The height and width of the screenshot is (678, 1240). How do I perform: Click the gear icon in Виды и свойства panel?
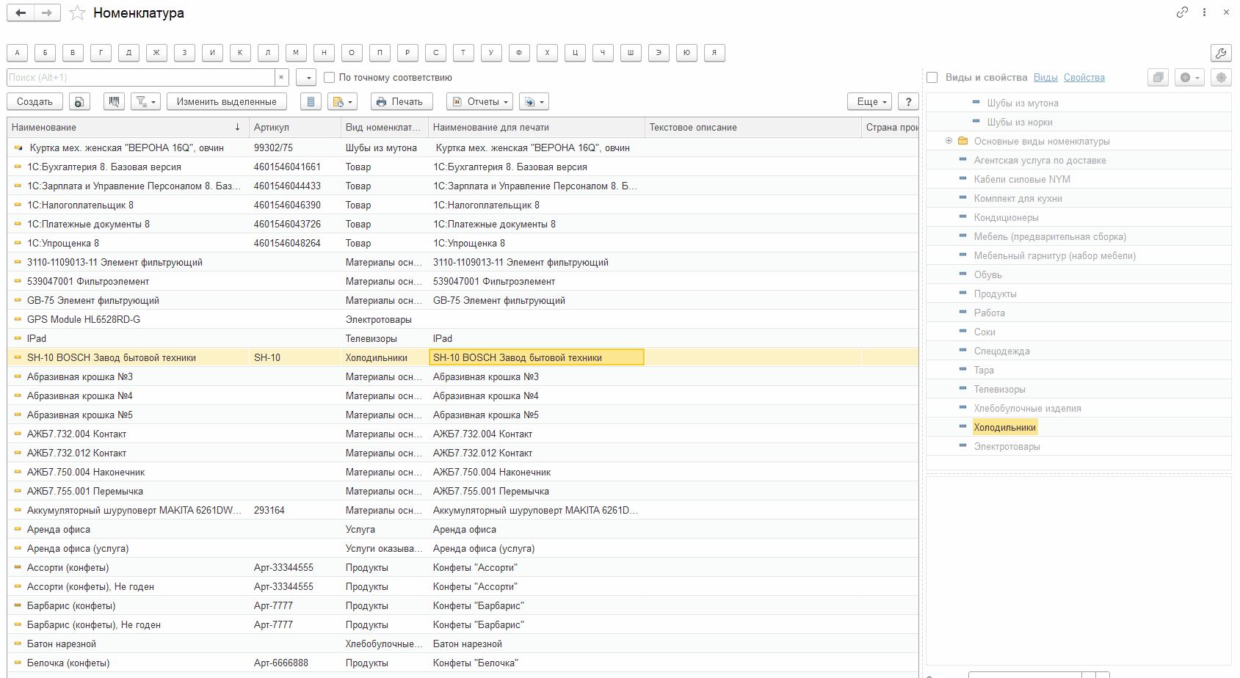[x=1220, y=78]
